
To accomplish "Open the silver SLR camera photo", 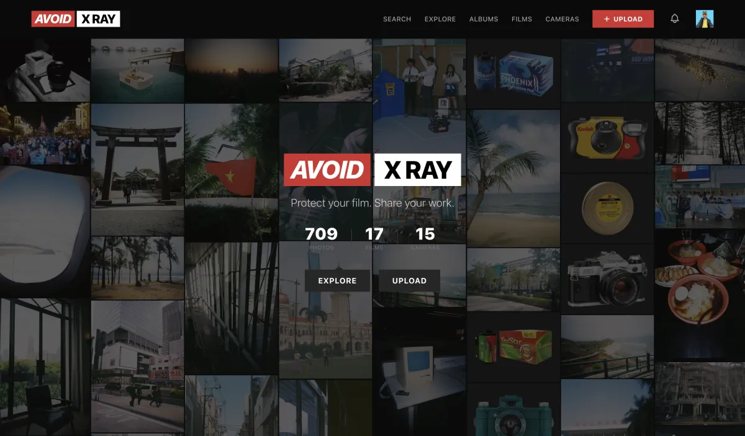I will [x=607, y=278].
